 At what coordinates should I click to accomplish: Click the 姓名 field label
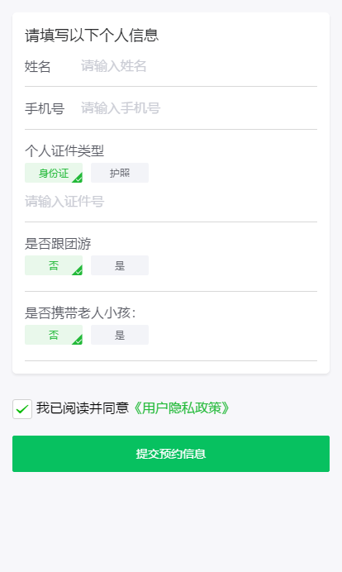tap(37, 66)
